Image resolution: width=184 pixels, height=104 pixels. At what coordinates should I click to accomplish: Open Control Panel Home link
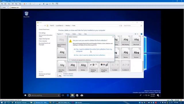tap(44, 29)
